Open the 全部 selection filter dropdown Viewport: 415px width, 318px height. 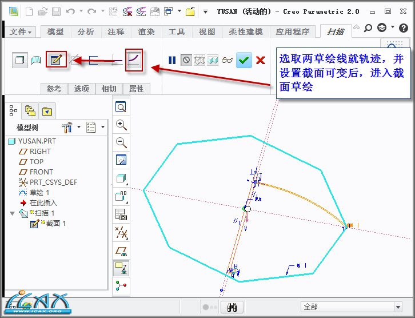pos(397,307)
